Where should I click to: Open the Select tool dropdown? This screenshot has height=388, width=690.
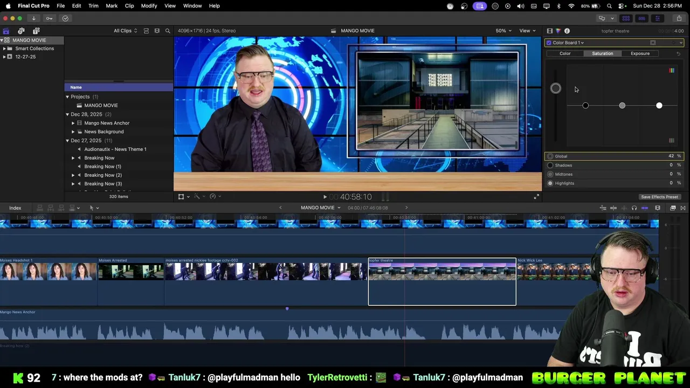click(x=94, y=208)
